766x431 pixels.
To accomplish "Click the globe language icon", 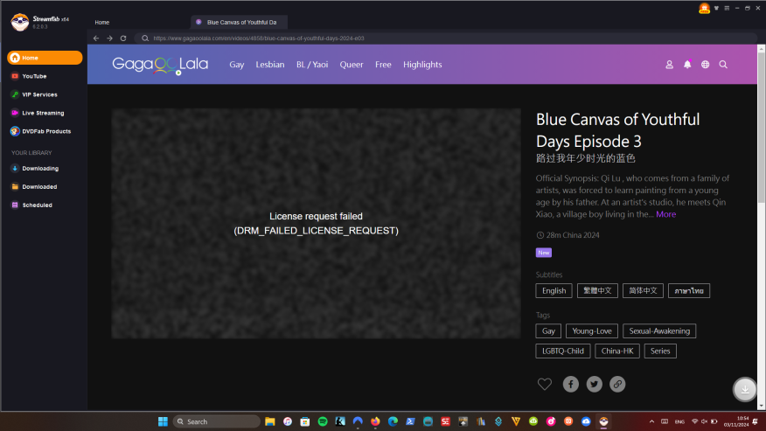I will (705, 65).
